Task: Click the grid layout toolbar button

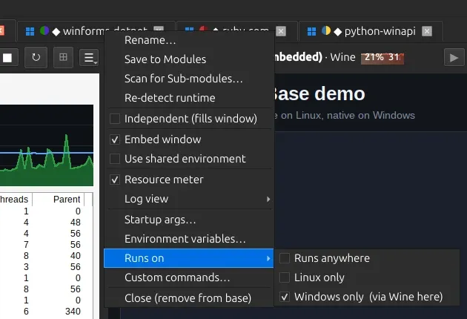Action: [x=63, y=57]
